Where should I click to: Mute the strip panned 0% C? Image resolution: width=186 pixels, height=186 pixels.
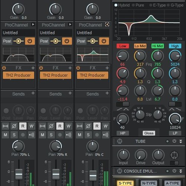click(x=80, y=135)
